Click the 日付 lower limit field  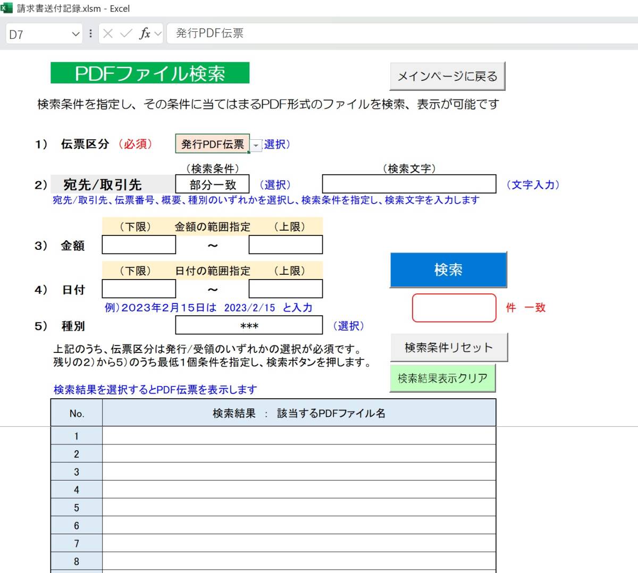[139, 289]
